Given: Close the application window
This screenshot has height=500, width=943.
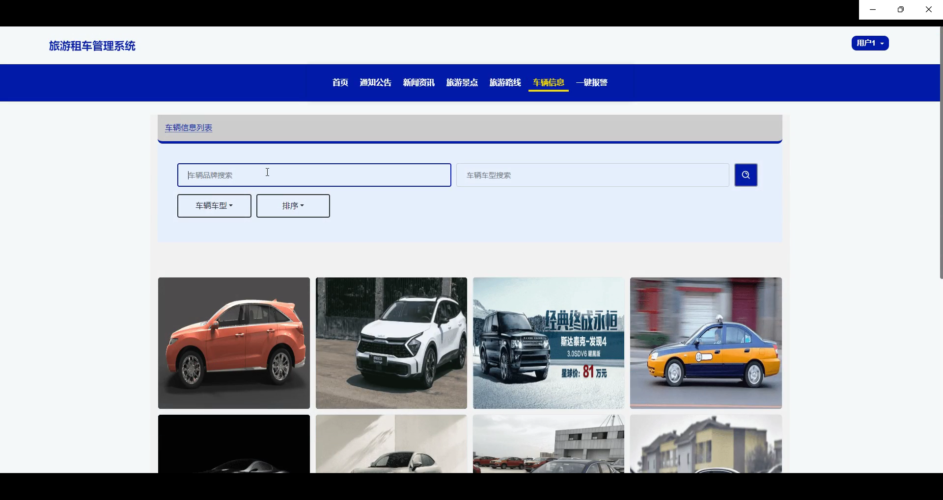Looking at the screenshot, I should point(929,9).
